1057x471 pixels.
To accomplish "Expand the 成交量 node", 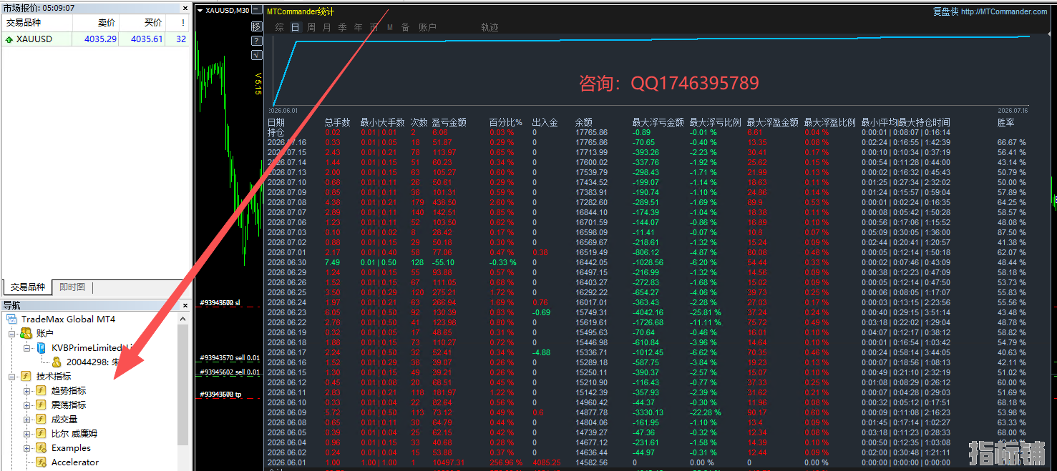I will click(26, 419).
